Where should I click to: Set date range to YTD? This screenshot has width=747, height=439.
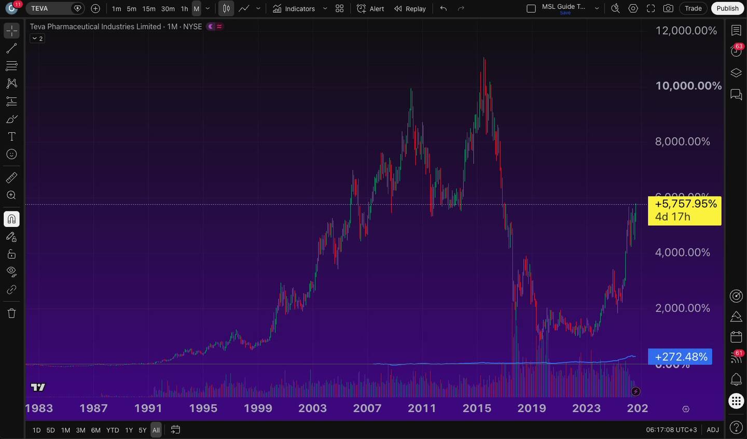(x=113, y=430)
